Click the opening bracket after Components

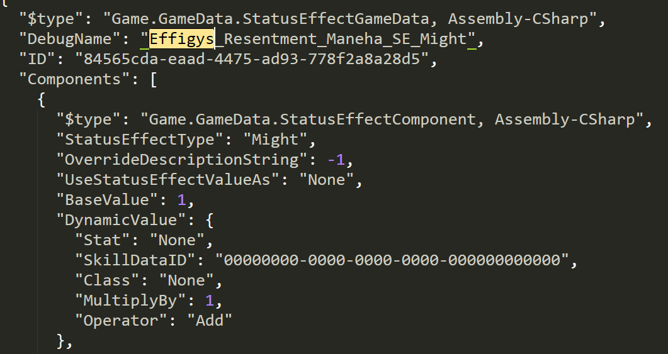coord(154,80)
